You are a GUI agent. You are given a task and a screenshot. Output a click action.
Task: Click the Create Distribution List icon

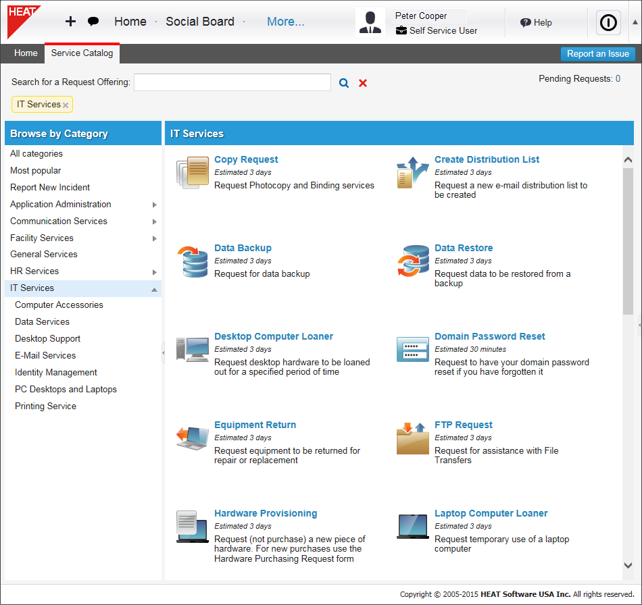click(x=413, y=172)
